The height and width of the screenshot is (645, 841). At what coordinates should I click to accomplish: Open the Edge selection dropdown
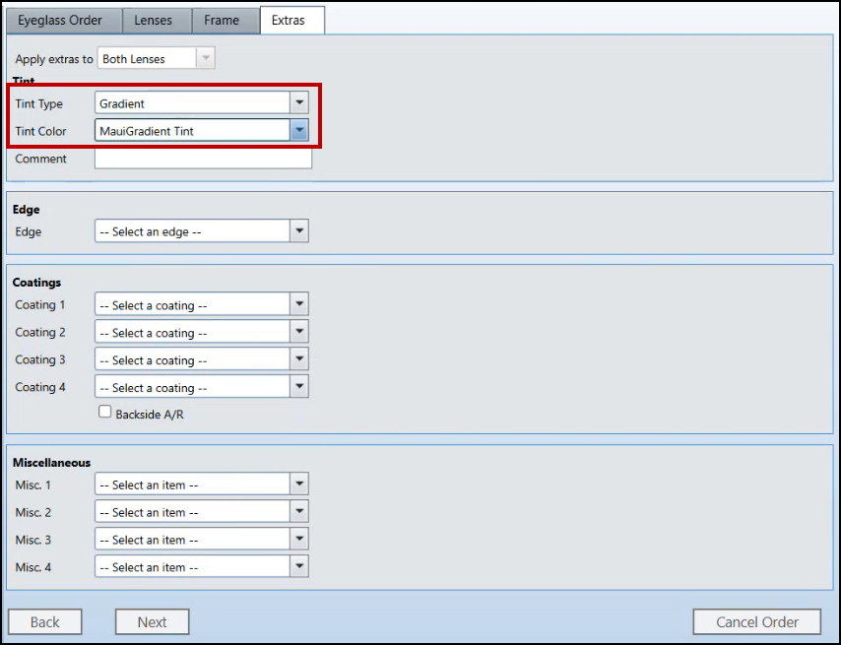(x=299, y=231)
